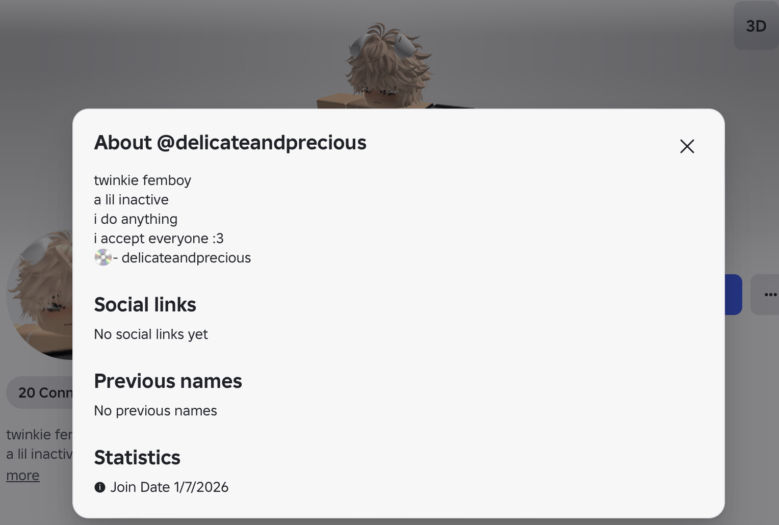The image size is (779, 525).
Task: Open the 20 Connections list
Action: click(x=41, y=392)
